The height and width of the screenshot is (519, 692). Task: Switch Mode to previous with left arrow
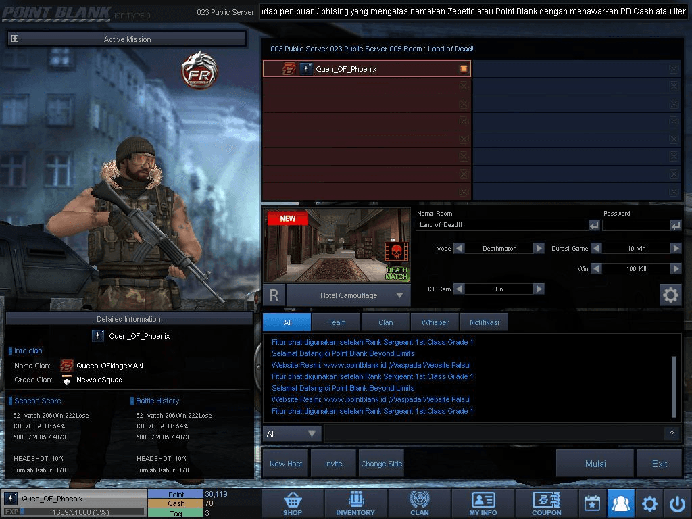459,249
